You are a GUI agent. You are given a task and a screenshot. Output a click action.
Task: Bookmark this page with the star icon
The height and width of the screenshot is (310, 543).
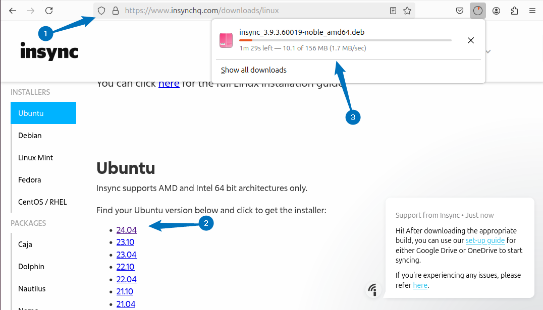407,10
